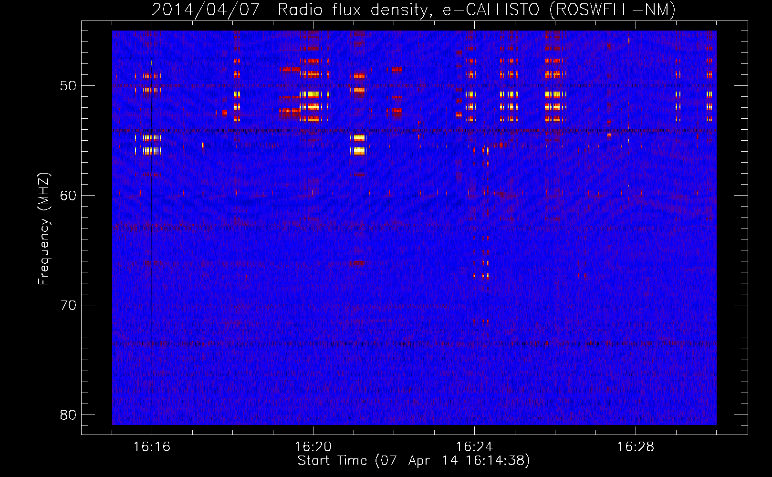
Task: Click the 16:20 time tick label
Action: coord(313,447)
